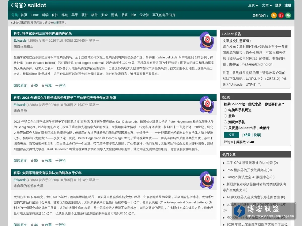Open hot article 新冠康复者或疫苗接种者

click(254, 187)
